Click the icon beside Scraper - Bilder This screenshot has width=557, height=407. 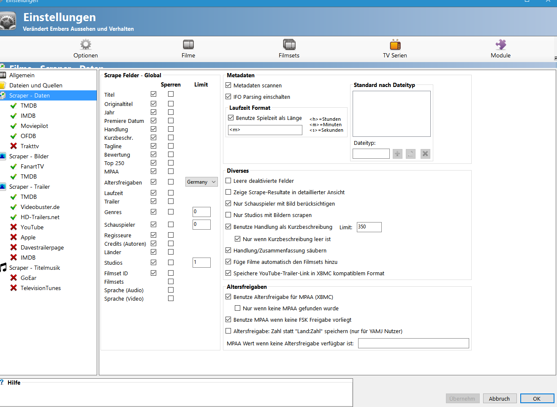coord(3,156)
